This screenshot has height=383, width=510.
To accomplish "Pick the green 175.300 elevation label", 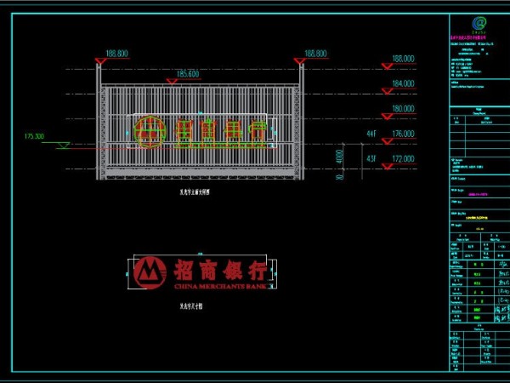I will [x=34, y=136].
